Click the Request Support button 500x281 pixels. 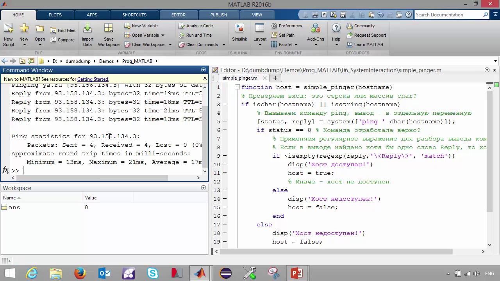point(366,35)
